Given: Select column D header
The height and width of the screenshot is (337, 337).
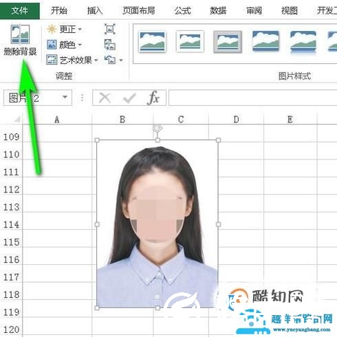Looking at the screenshot, I should [236, 119].
